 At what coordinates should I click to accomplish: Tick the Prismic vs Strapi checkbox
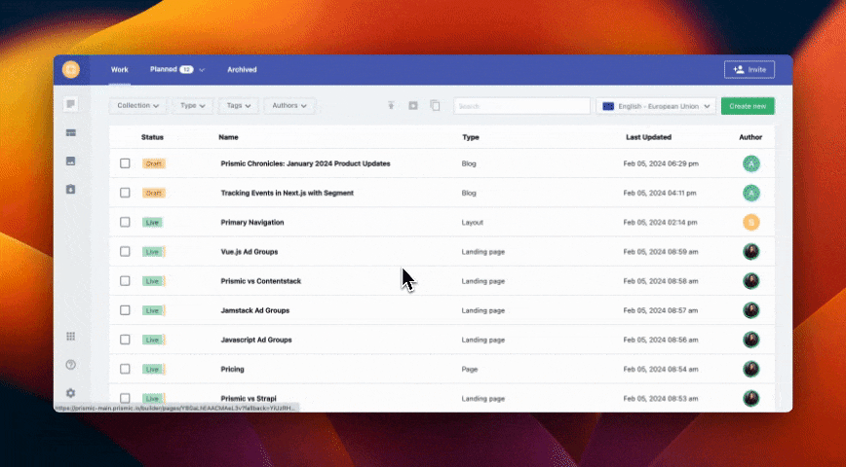(x=125, y=398)
